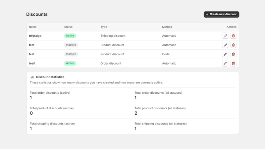Edit the code-method test discount
This screenshot has height=149, width=265.
pos(225,54)
